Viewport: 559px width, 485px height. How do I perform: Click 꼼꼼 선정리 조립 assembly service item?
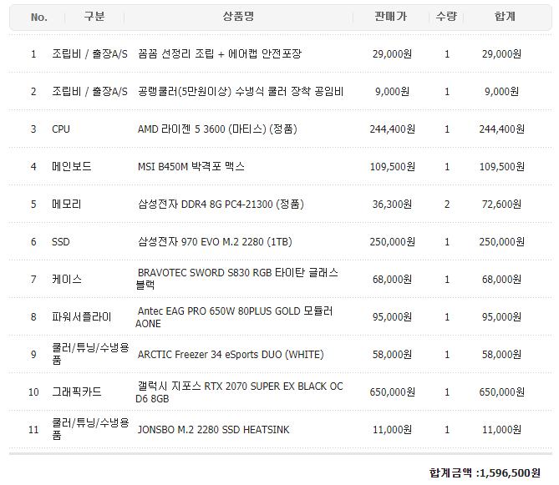point(219,53)
